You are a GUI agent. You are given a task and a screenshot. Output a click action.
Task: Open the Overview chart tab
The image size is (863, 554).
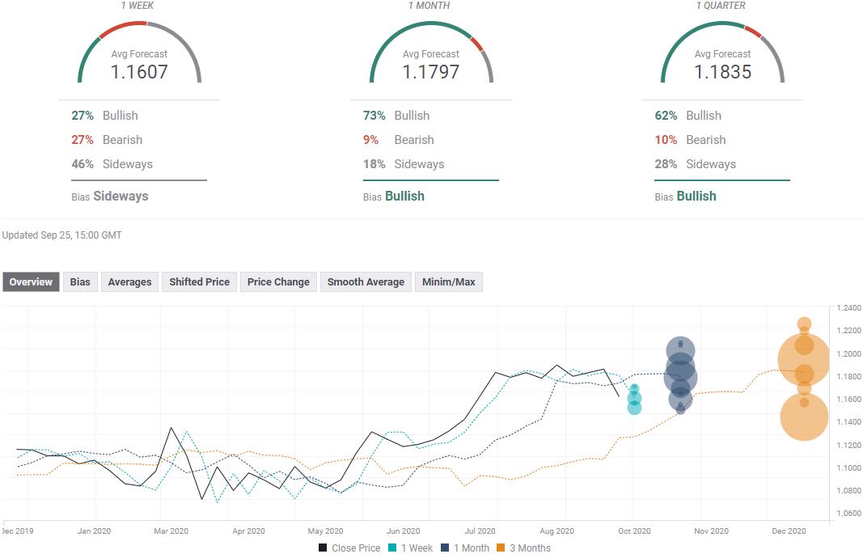31,282
